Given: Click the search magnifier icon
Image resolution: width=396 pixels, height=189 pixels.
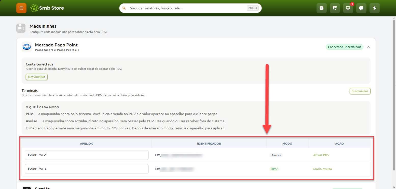Looking at the screenshot, I should tap(124, 8).
